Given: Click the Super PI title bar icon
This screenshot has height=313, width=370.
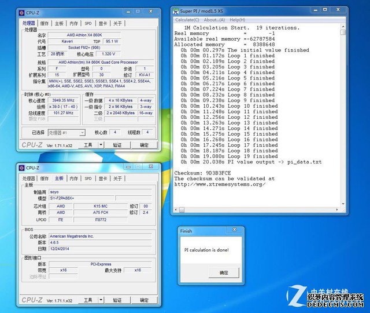Looking at the screenshot, I should coord(176,11).
